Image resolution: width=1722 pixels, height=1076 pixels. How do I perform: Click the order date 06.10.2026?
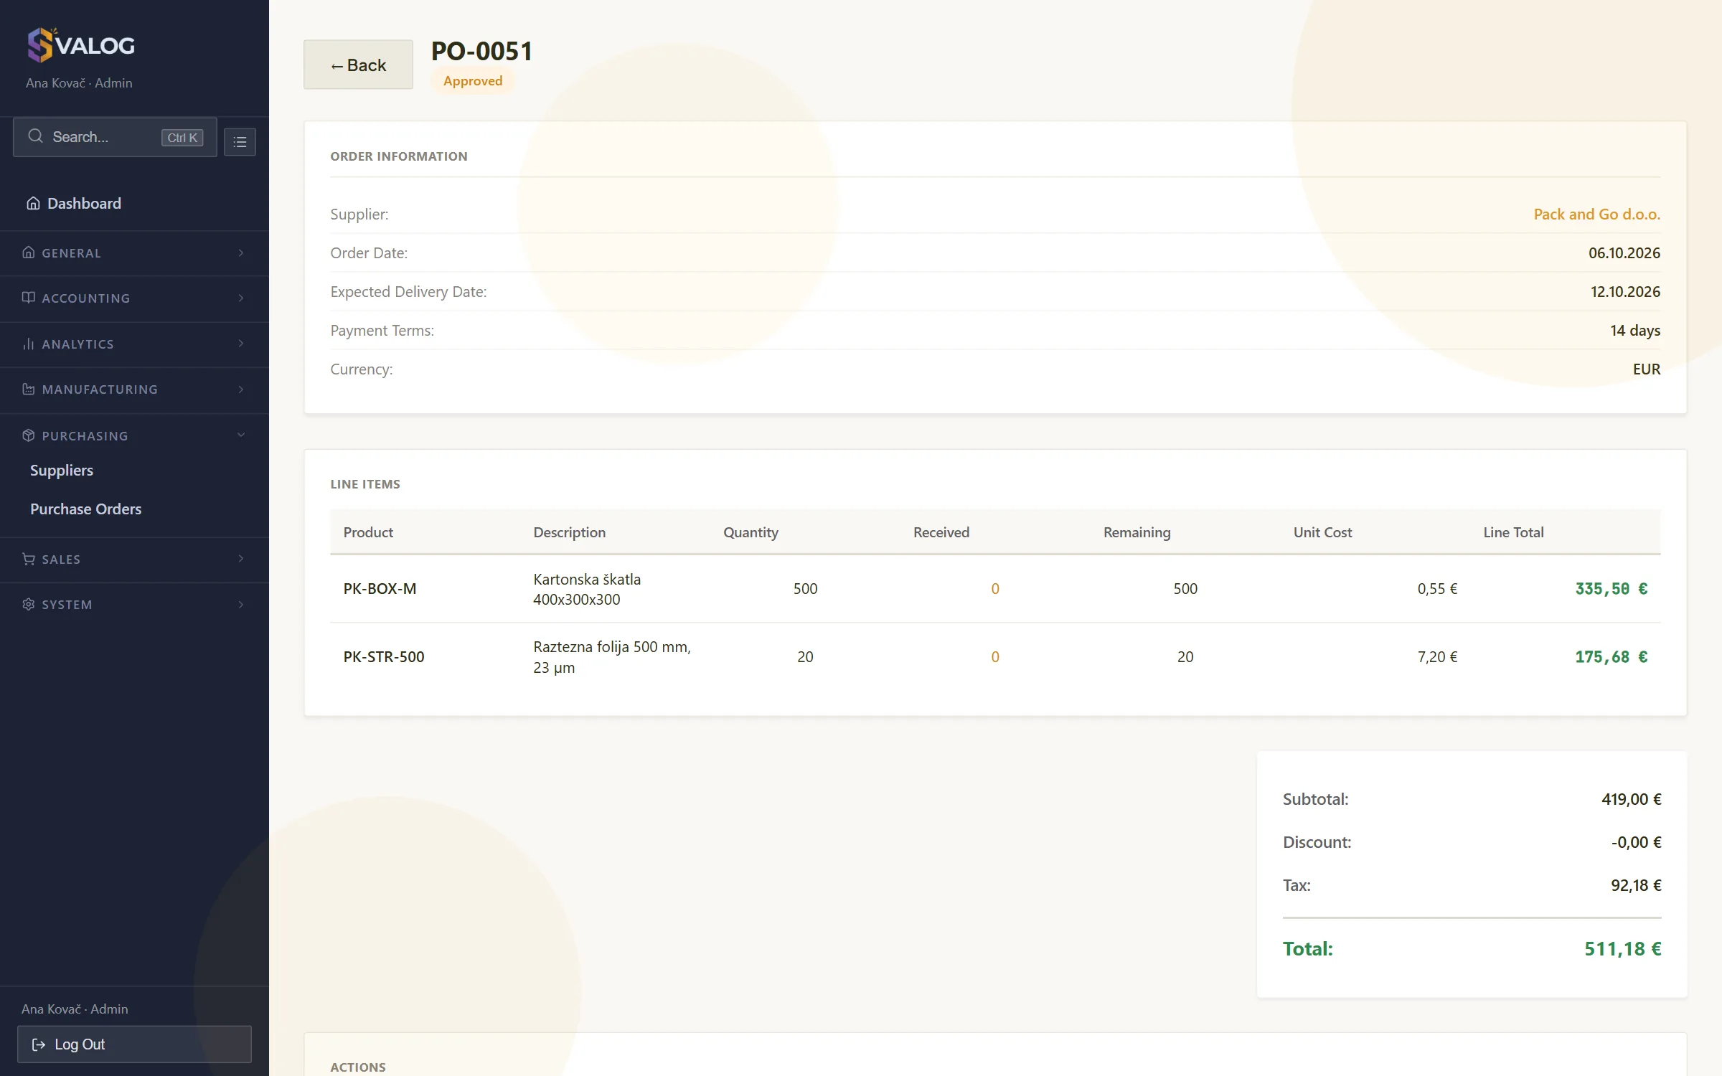tap(1624, 253)
